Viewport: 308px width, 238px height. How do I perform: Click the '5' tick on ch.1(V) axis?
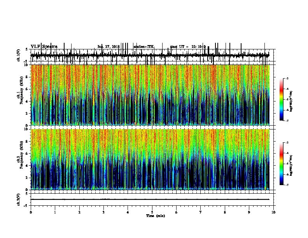[26, 49]
